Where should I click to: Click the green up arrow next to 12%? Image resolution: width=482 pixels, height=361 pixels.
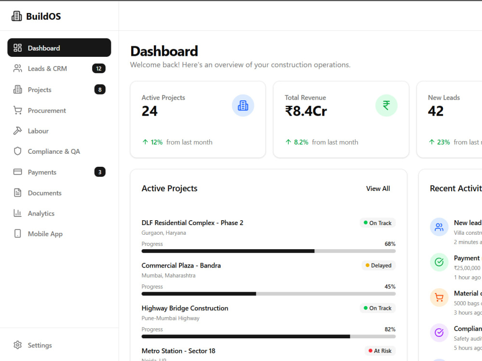[145, 142]
